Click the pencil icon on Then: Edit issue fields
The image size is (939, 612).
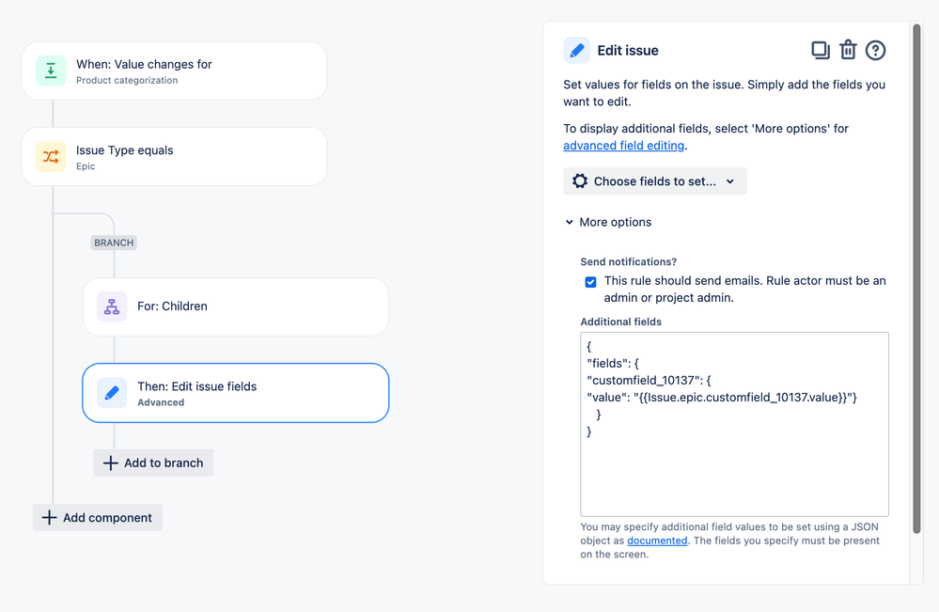(x=112, y=393)
